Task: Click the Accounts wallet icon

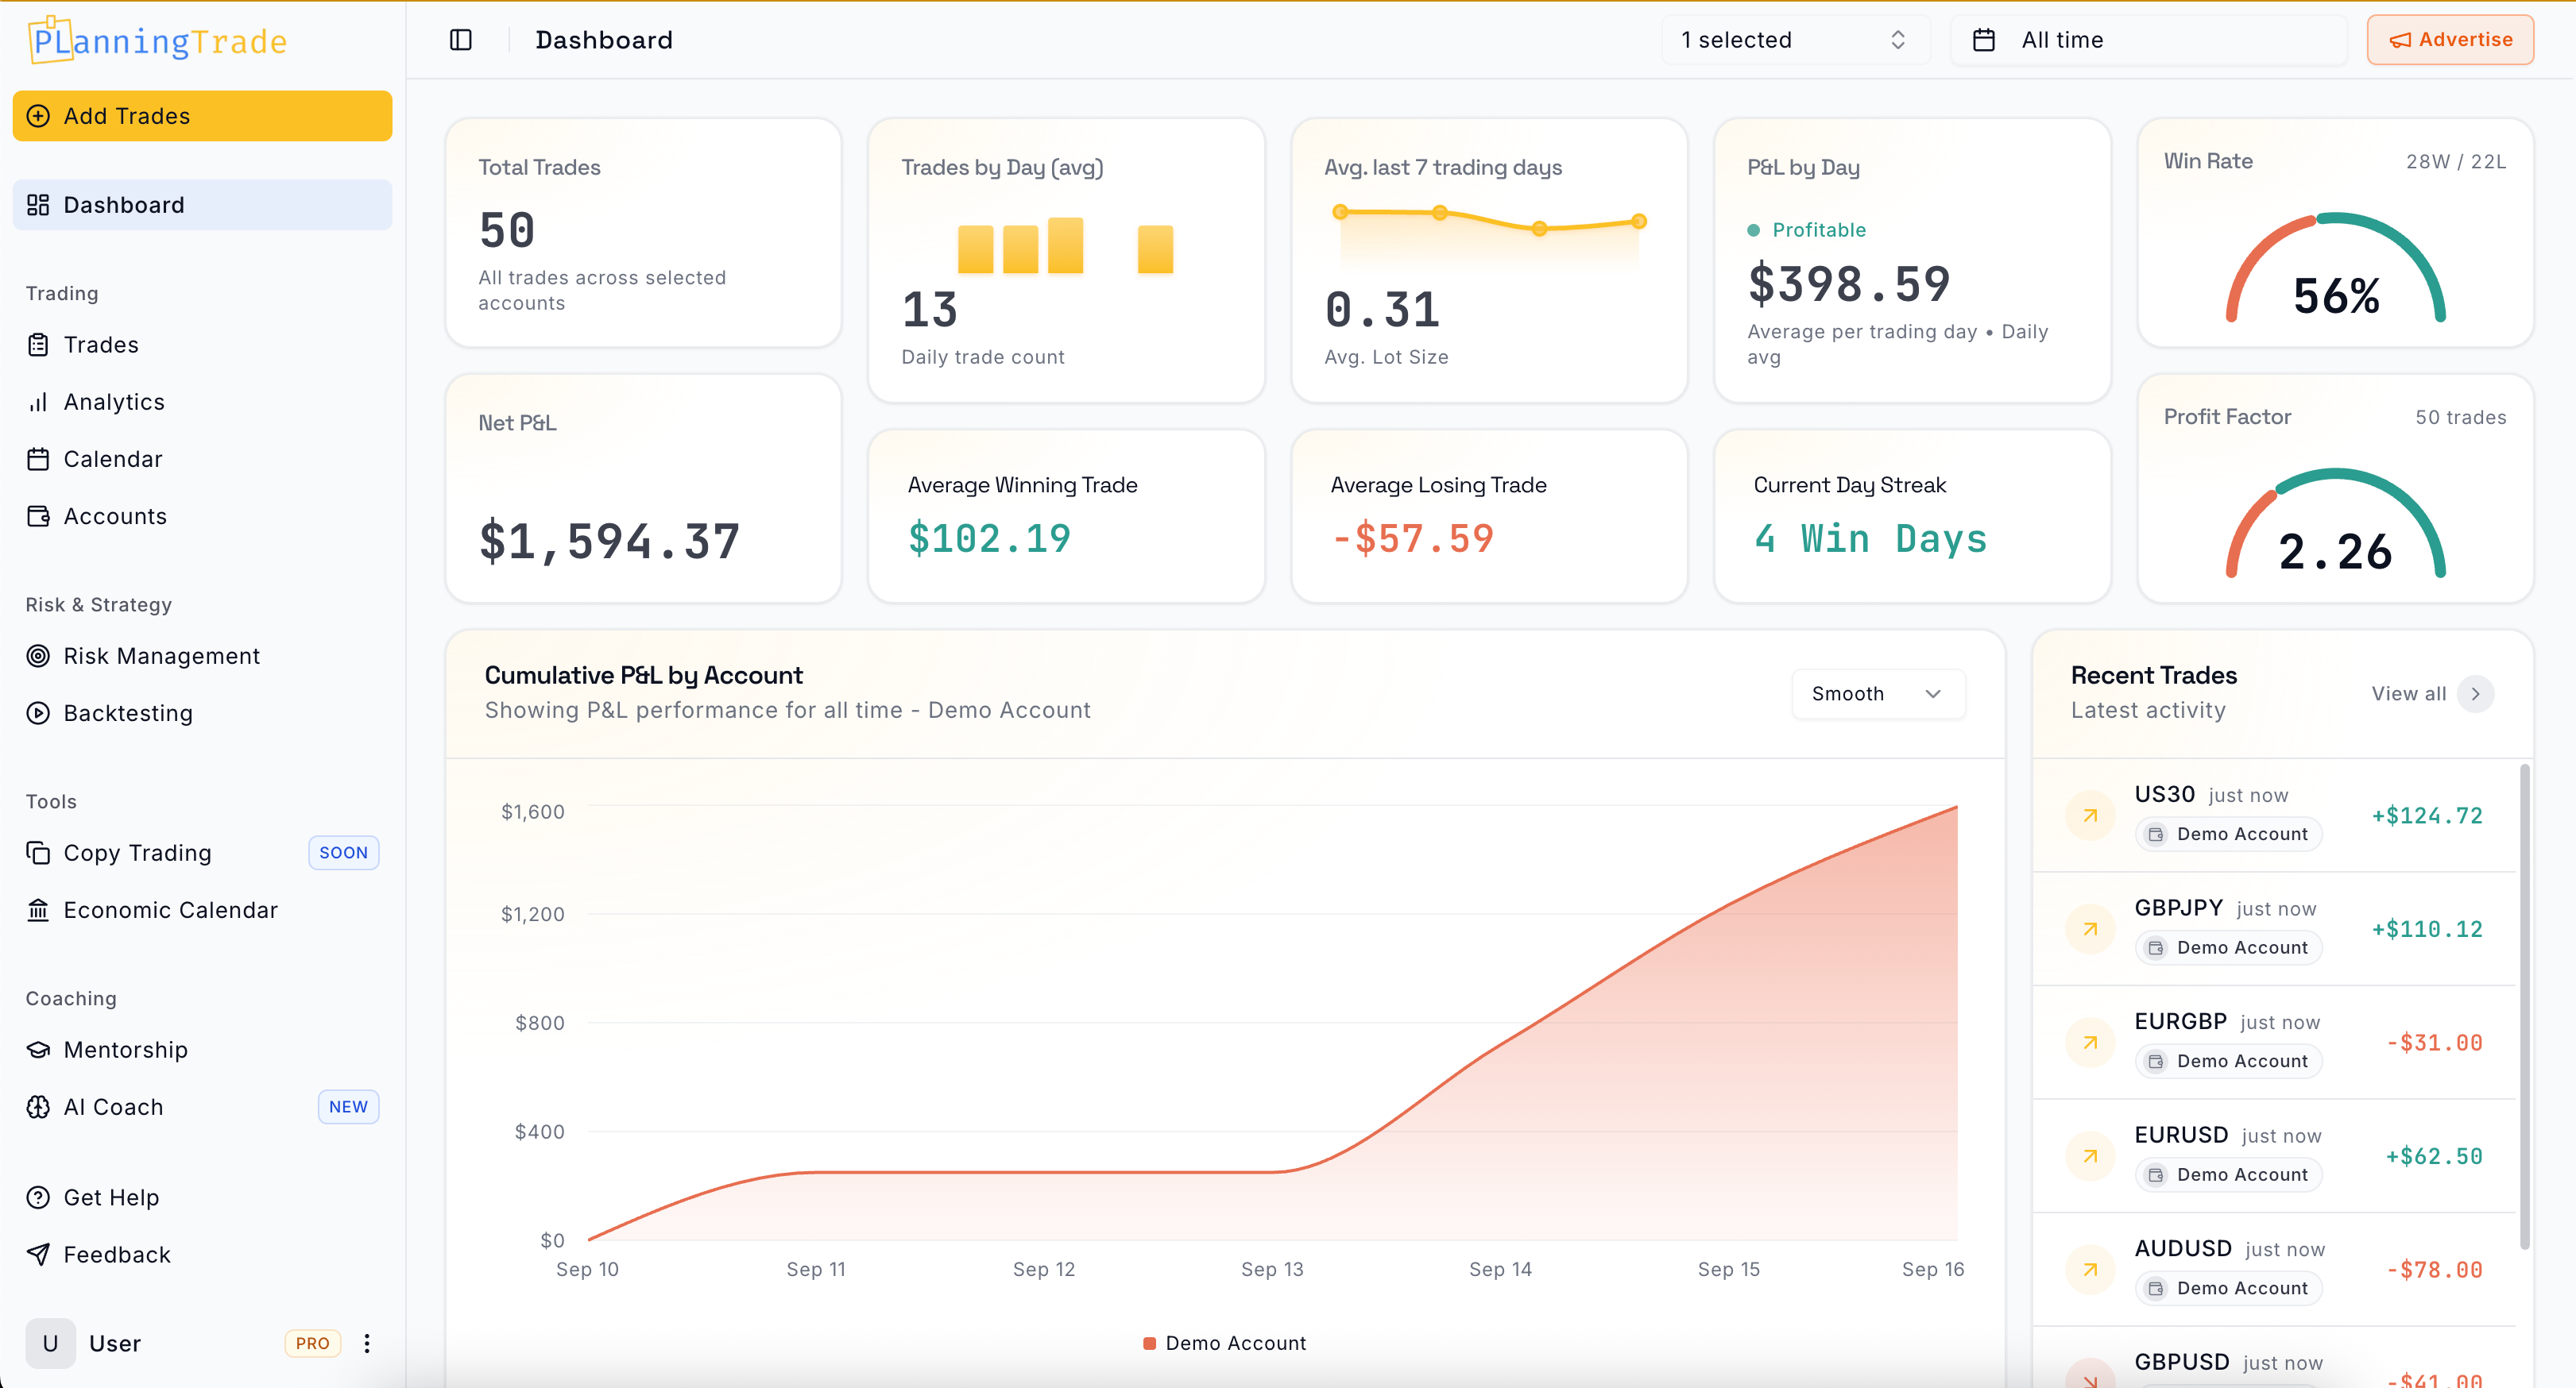Action: pos(38,515)
